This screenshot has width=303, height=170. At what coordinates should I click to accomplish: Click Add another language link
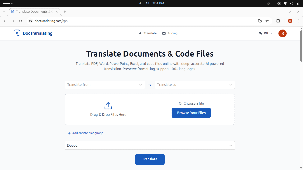[x=86, y=133]
